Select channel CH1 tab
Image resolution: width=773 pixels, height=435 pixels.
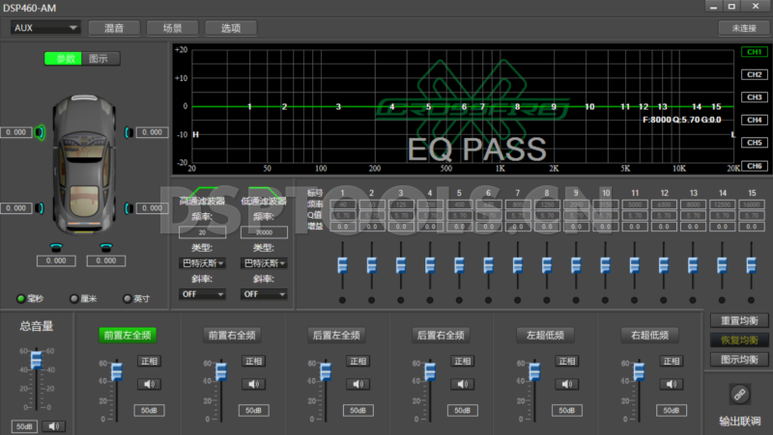tap(755, 52)
